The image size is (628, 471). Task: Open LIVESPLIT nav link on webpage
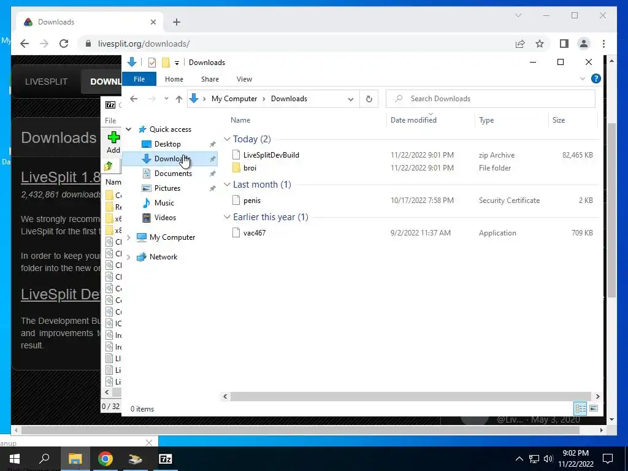(x=46, y=82)
